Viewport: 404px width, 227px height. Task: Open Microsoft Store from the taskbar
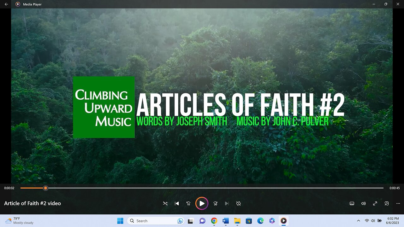pyautogui.click(x=249, y=221)
